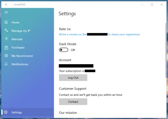This screenshot has height=119, width=168.
Task: Click the Off label beside the toggle
Action: [x=73, y=50]
